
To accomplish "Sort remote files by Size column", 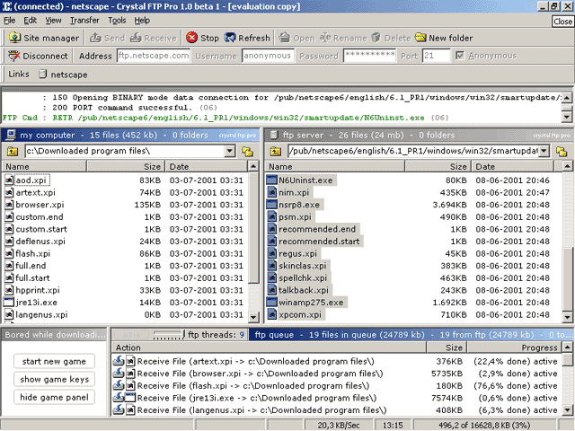I will point(438,167).
